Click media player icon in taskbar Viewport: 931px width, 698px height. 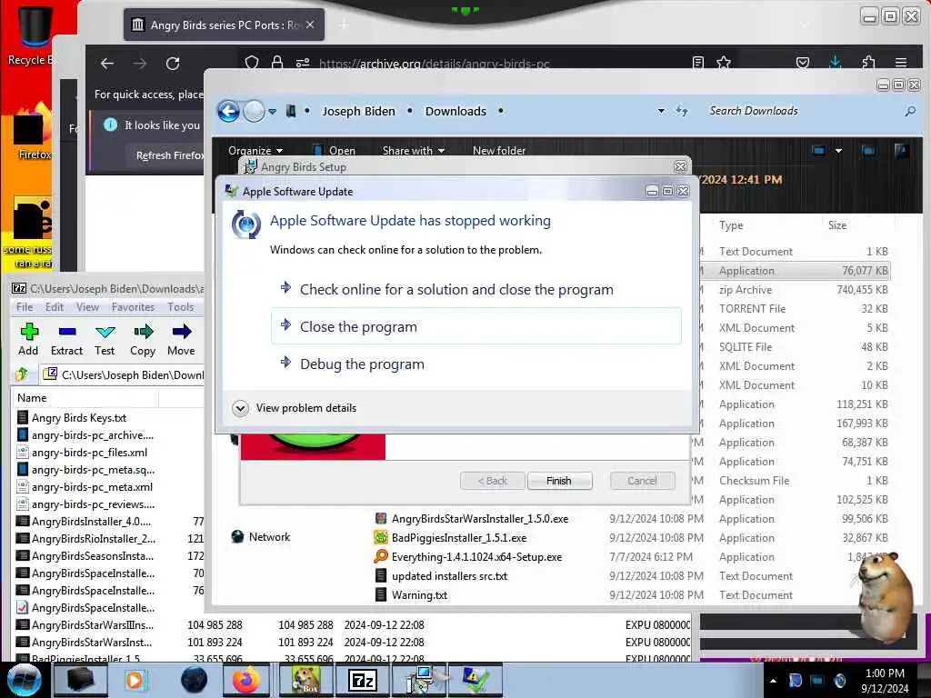(x=135, y=680)
